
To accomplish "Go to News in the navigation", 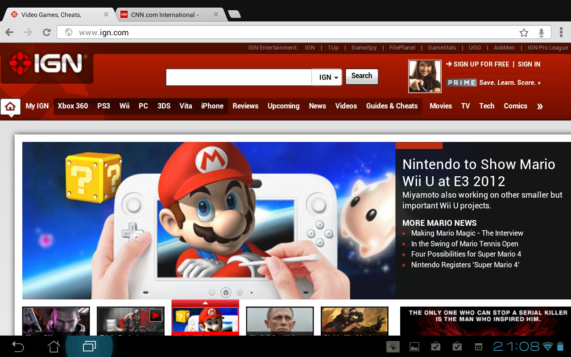I will 318,106.
